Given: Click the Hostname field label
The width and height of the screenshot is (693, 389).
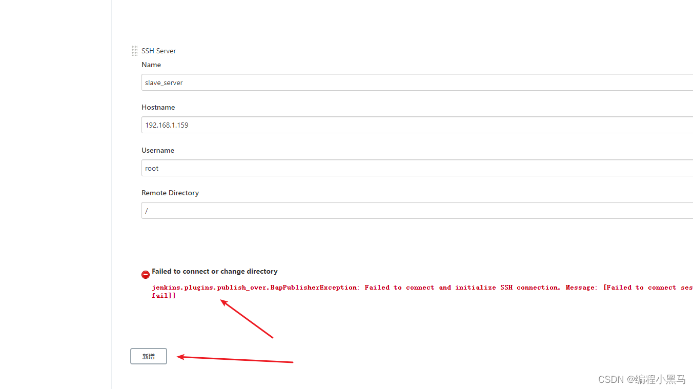Looking at the screenshot, I should point(158,107).
